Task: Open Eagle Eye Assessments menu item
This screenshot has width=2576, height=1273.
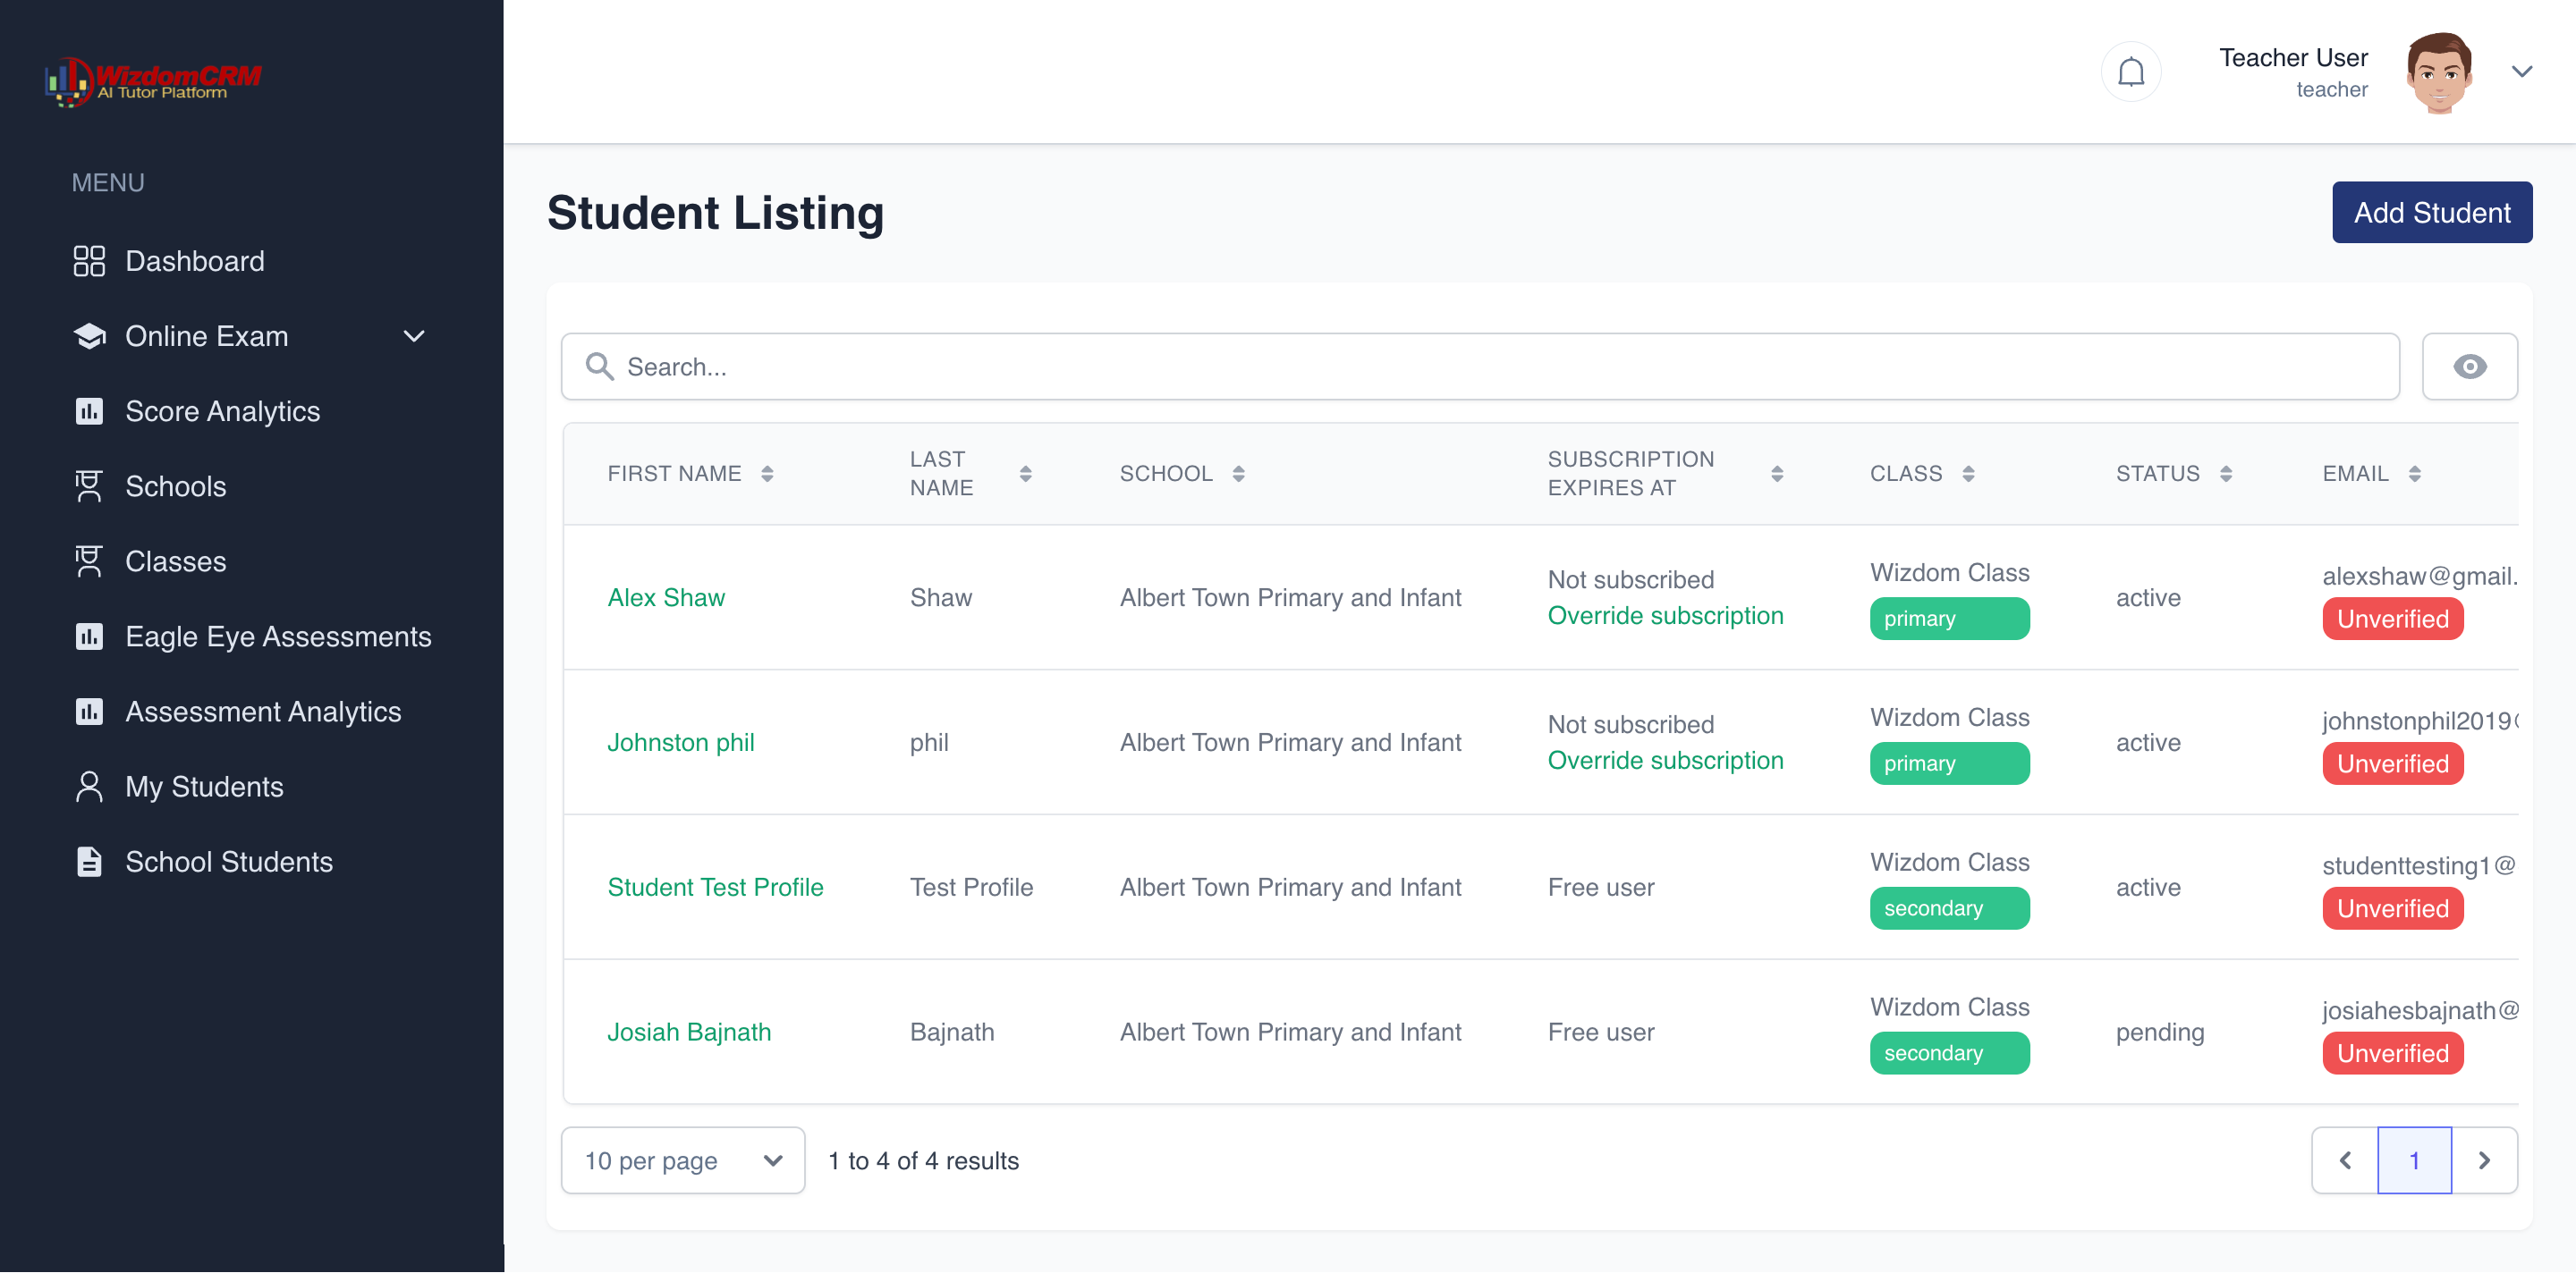Action: pos(278,636)
